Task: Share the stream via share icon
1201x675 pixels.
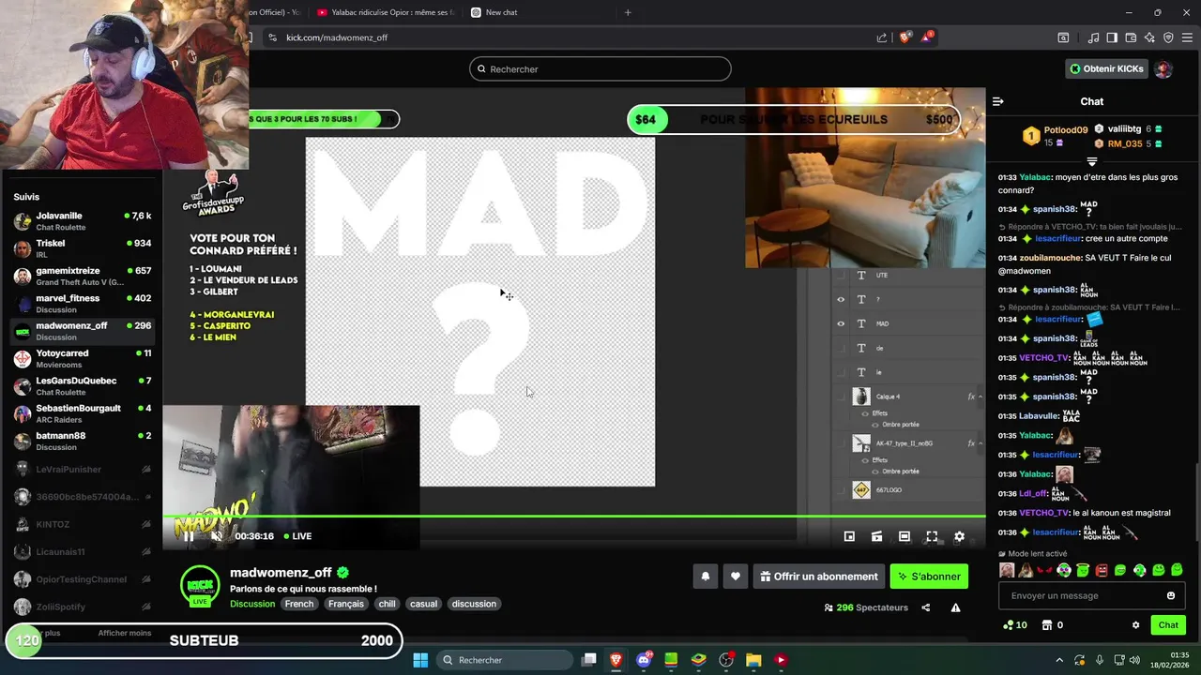Action: point(925,607)
